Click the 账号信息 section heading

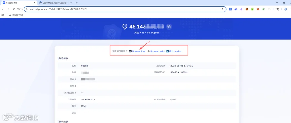[x=63, y=58]
